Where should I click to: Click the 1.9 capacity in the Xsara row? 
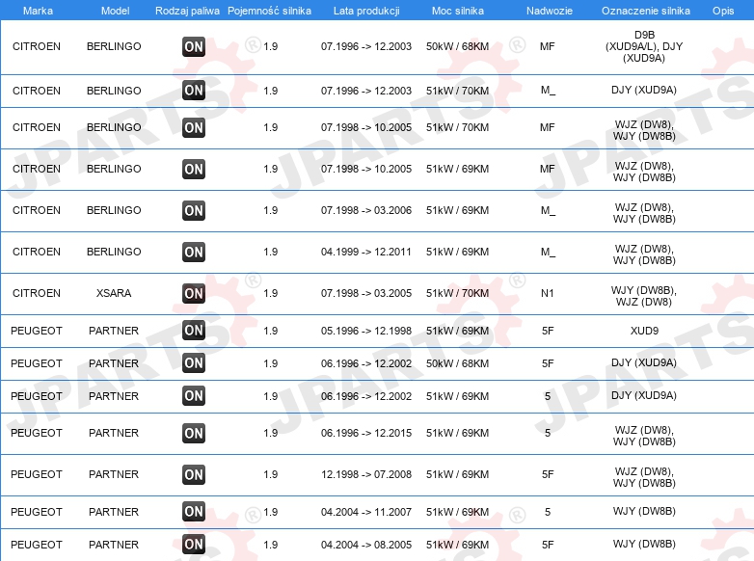[x=271, y=293]
